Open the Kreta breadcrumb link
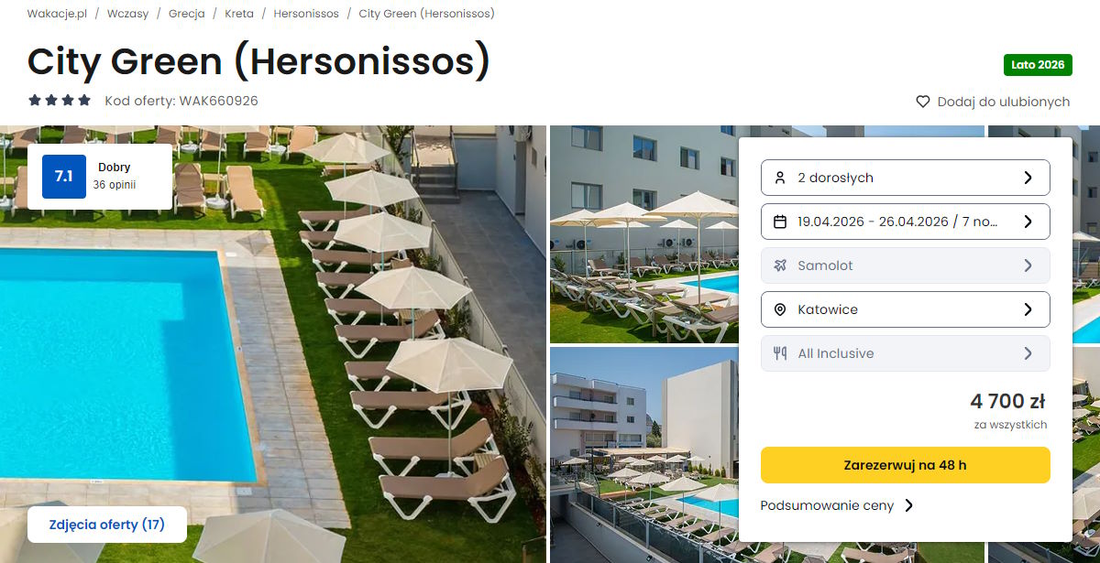 coord(239,14)
